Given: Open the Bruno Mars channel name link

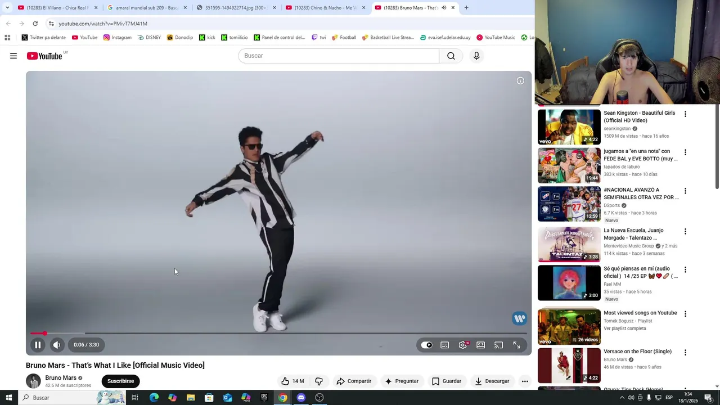Looking at the screenshot, I should tap(61, 378).
